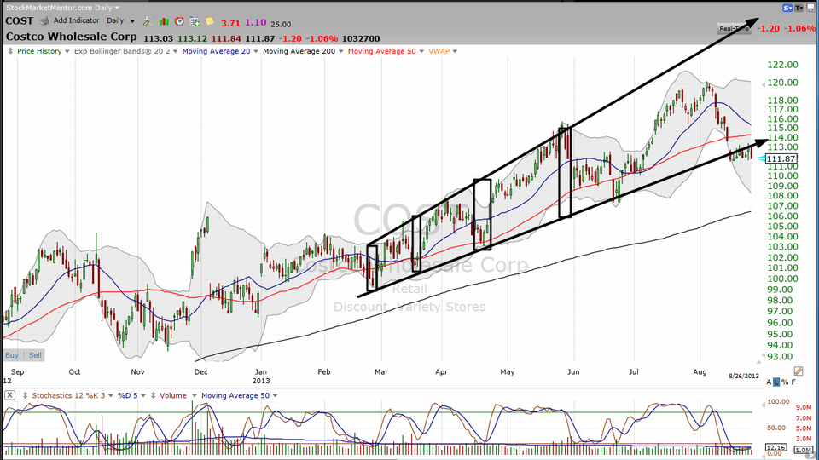This screenshot has width=819, height=460.
Task: Open the alarm clock alert icon
Action: click(x=179, y=21)
